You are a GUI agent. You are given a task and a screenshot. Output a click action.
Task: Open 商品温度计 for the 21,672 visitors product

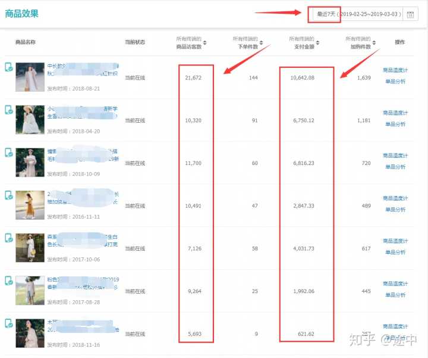395,70
